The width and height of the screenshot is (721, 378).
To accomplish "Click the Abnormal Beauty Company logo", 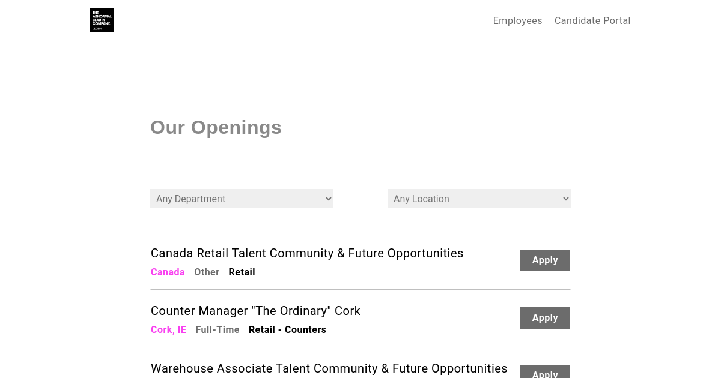I will [102, 20].
